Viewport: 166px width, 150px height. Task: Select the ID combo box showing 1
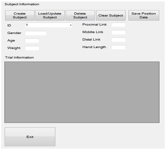pos(49,25)
